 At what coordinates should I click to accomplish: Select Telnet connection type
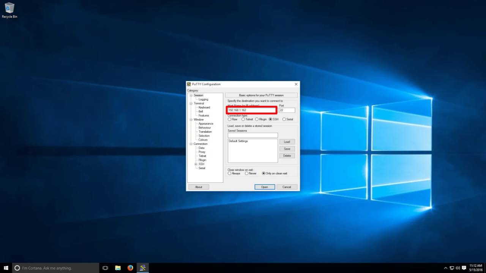(x=247, y=119)
